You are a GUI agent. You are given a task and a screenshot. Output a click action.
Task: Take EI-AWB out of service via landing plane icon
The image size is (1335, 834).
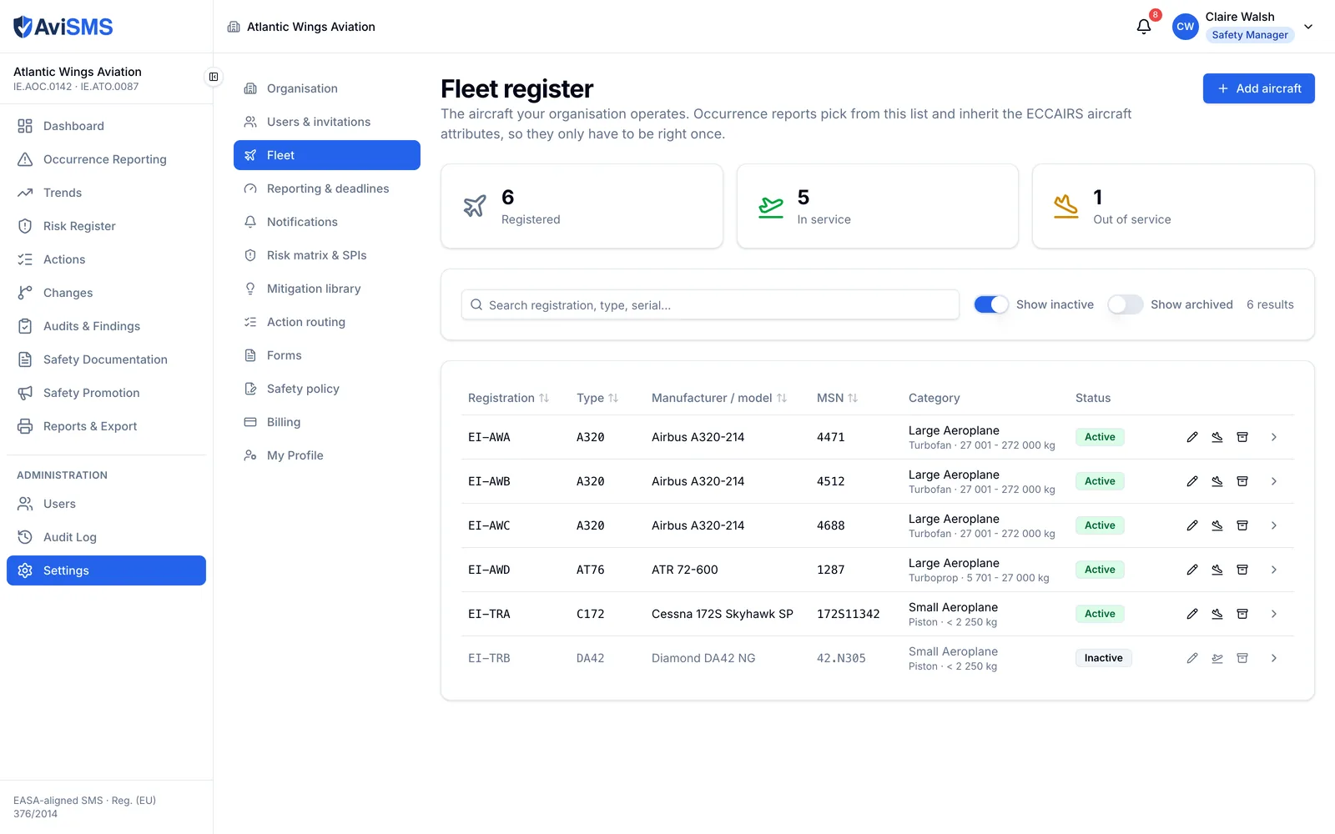point(1217,481)
